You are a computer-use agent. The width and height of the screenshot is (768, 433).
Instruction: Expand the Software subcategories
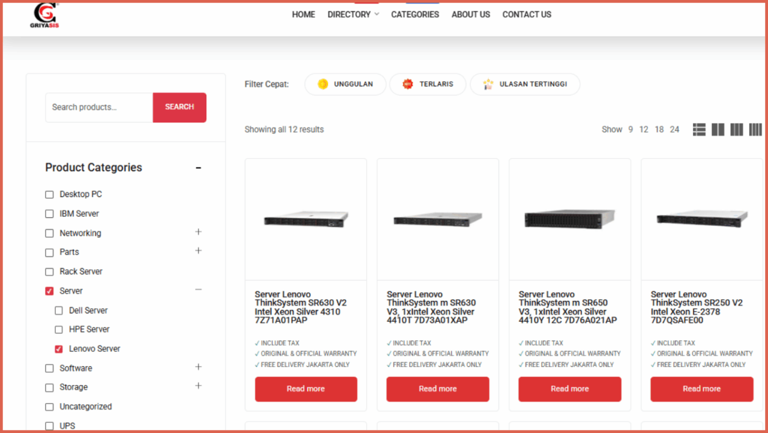(x=199, y=367)
